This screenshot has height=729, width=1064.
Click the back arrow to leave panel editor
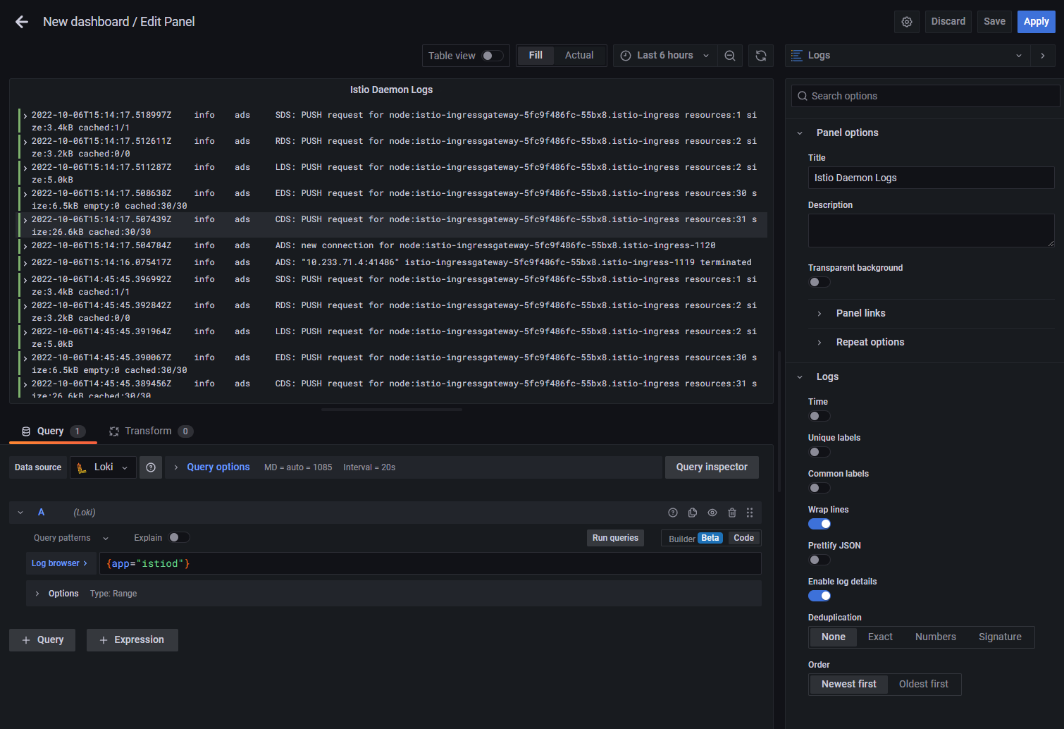pyautogui.click(x=22, y=22)
